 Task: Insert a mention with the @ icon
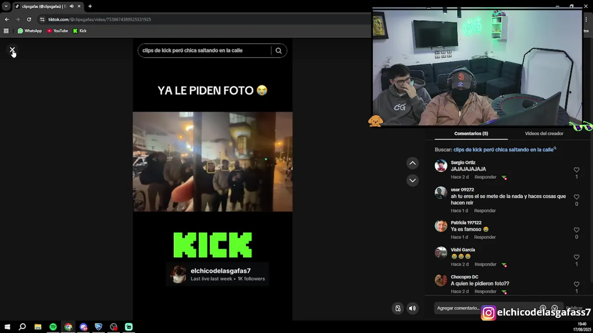pos(543,308)
